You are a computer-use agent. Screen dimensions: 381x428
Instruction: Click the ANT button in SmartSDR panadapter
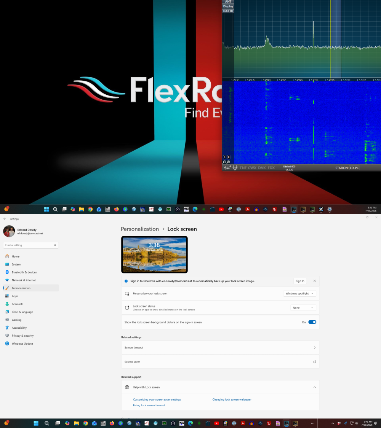coord(228,2)
